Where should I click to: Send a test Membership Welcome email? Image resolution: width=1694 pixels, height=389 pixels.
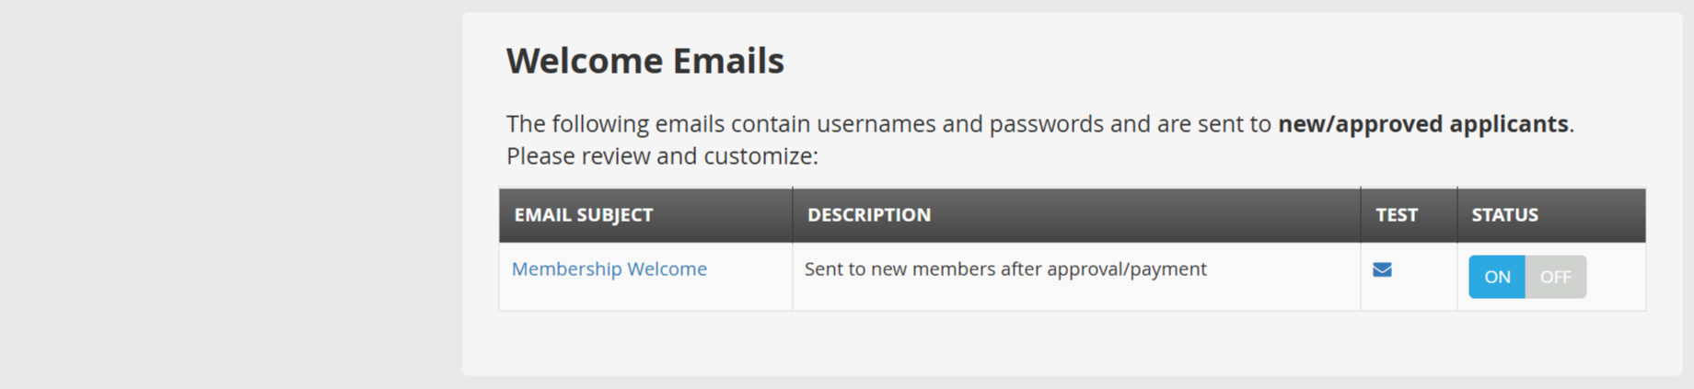(x=1382, y=269)
